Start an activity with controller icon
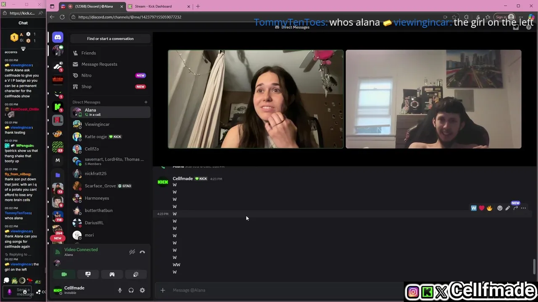Viewport: 538px width, 302px height. (112, 274)
